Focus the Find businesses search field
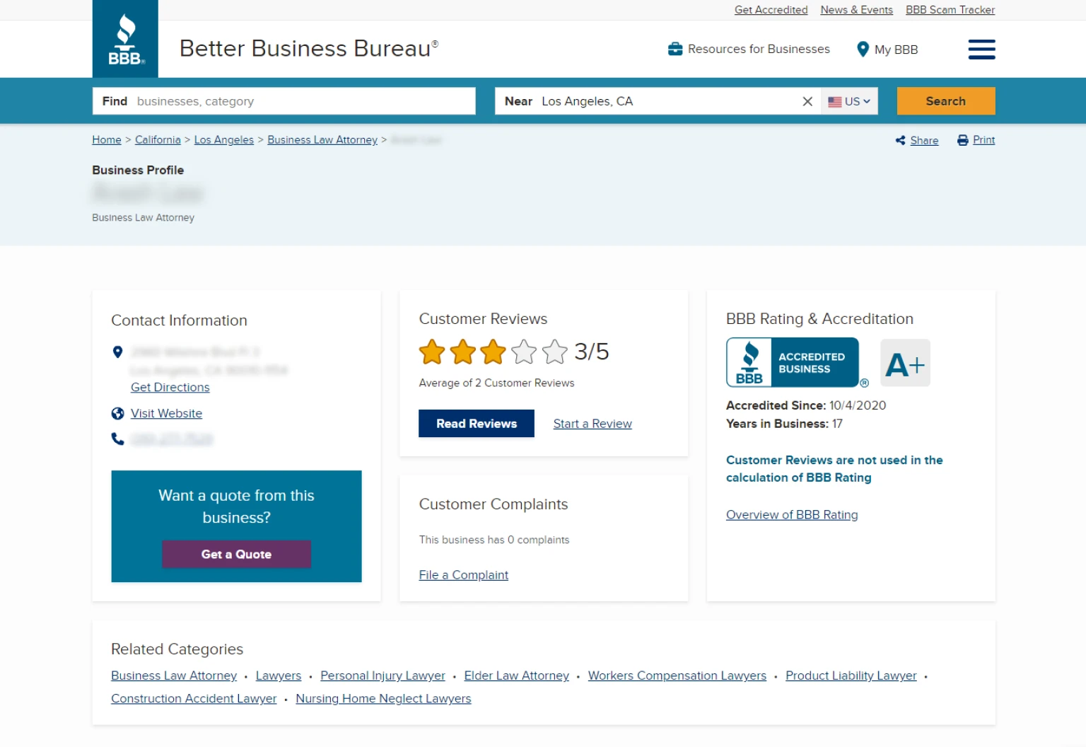The height and width of the screenshot is (747, 1086). [284, 101]
